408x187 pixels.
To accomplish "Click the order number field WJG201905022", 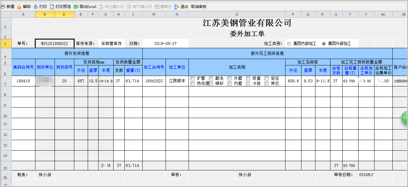I will coord(55,44).
